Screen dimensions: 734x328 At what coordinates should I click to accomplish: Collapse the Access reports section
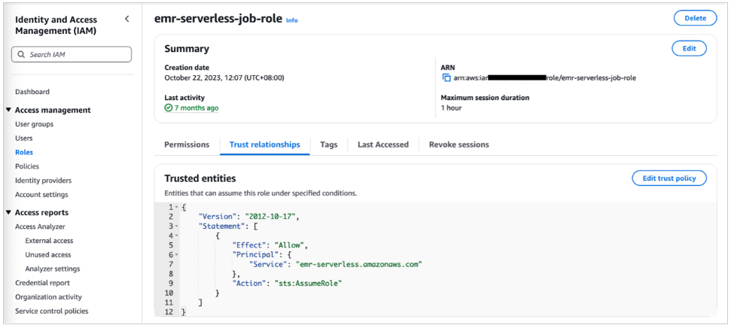8,213
